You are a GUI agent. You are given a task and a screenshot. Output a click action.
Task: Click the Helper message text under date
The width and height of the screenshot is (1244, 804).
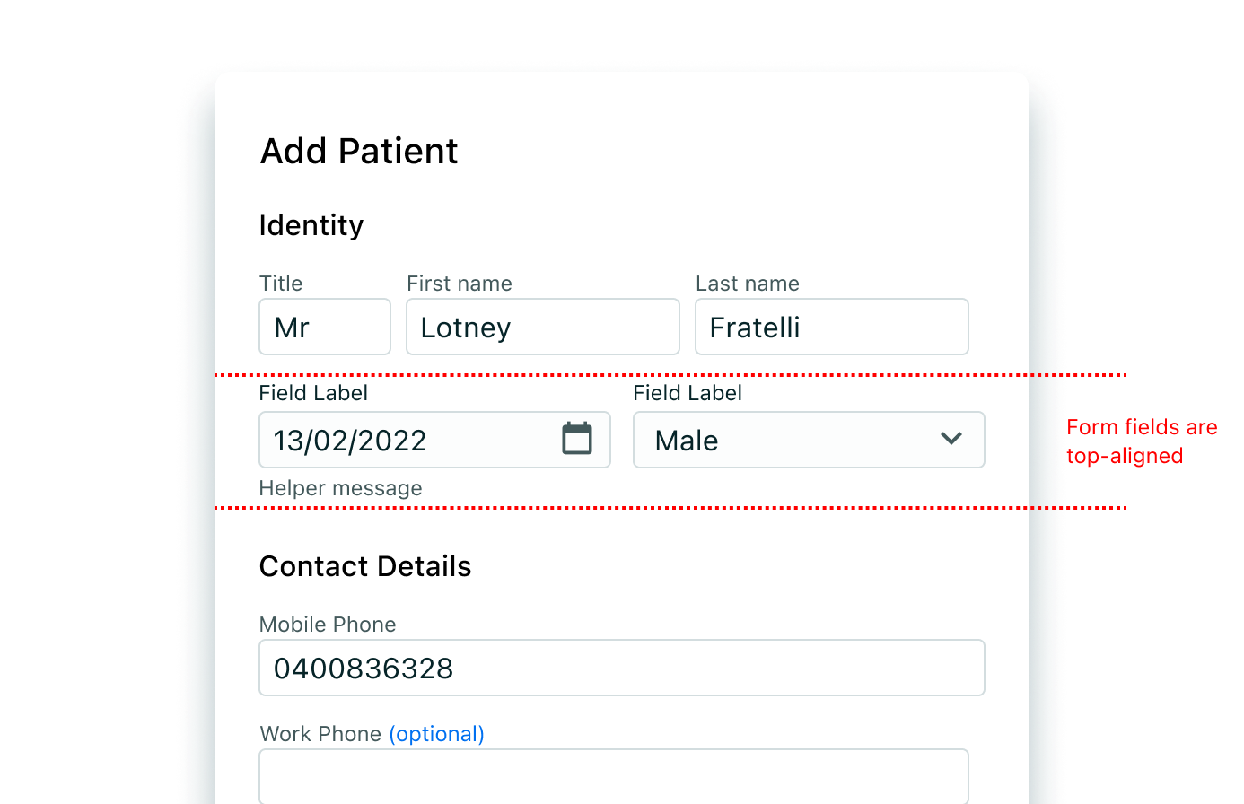[x=340, y=488]
